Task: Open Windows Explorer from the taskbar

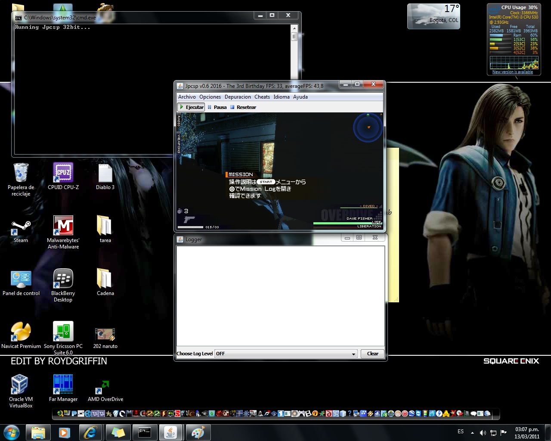Action: 38,432
